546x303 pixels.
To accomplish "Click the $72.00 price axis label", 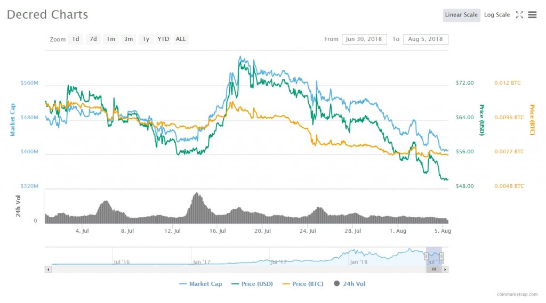I will (x=465, y=83).
